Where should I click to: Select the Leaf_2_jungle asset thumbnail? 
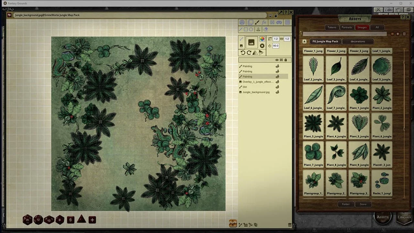[x=313, y=68]
